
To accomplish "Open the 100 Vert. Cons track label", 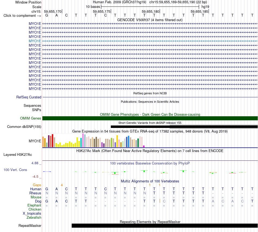I will [x=15, y=170].
